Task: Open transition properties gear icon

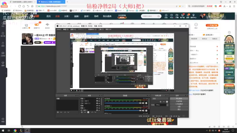Action: tap(167, 102)
